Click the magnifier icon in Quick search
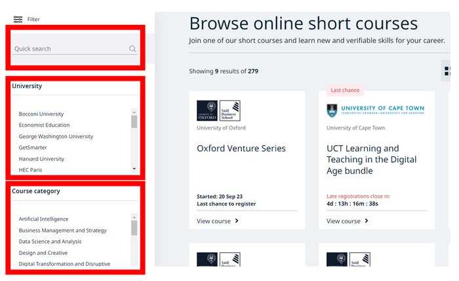This screenshot has width=459, height=281. point(132,49)
